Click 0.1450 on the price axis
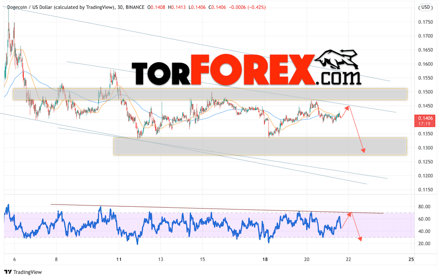This screenshot has width=441, height=279. tap(425, 106)
